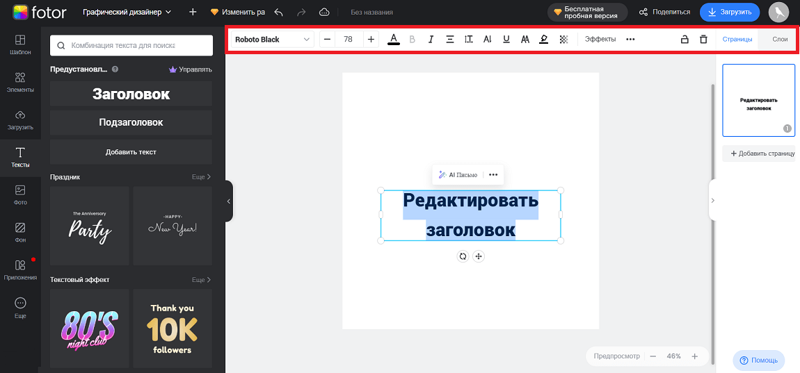Open the Эффекты menu
Viewport: 800px width, 373px height.
(x=600, y=40)
